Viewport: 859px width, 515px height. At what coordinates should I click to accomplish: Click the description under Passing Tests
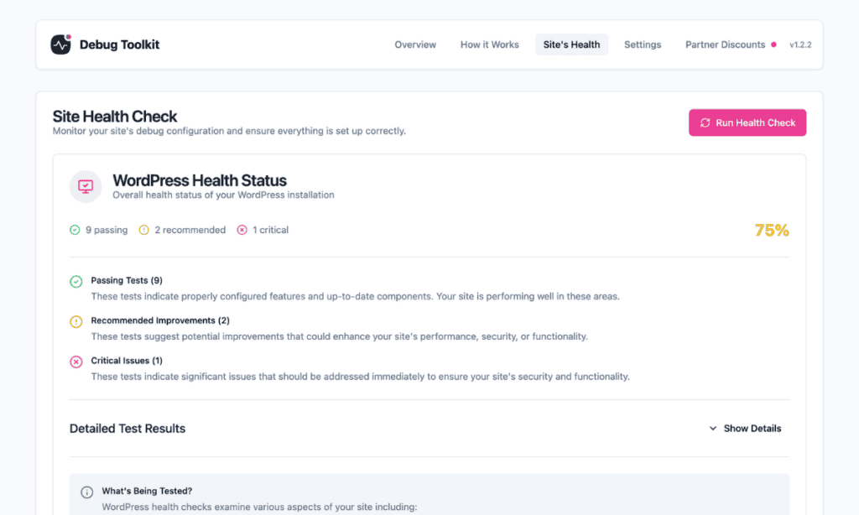click(355, 296)
